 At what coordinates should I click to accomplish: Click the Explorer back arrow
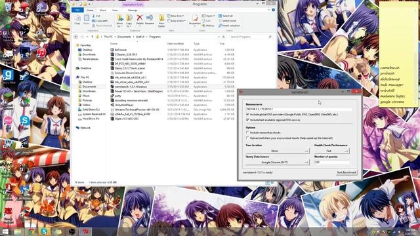pos(76,37)
